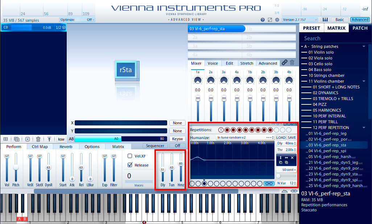Click the resize window icon beside help
Viewport: 372px width, 224px height.
(270, 20)
